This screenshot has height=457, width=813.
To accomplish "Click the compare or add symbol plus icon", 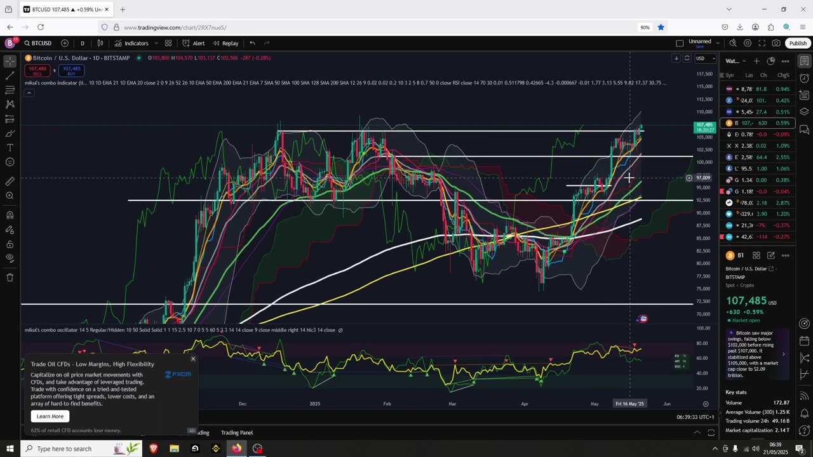I will [x=65, y=43].
